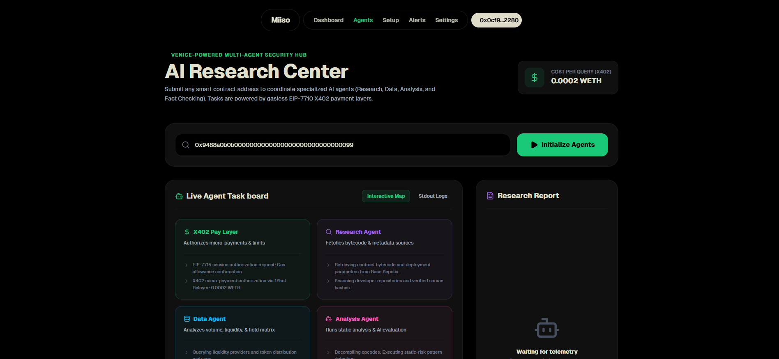779x359 pixels.
Task: Click the Analysis Agent card title
Action: (x=357, y=319)
